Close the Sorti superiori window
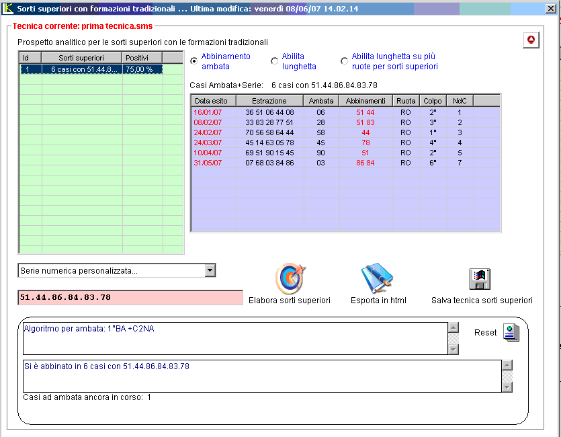 [x=551, y=8]
